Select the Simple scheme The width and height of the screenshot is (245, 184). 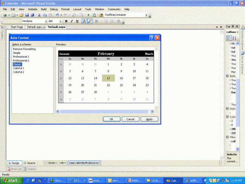[17, 53]
